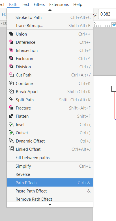The height and width of the screenshot is (221, 116).
Task: Open the Extensions menu
Action: 59,5
